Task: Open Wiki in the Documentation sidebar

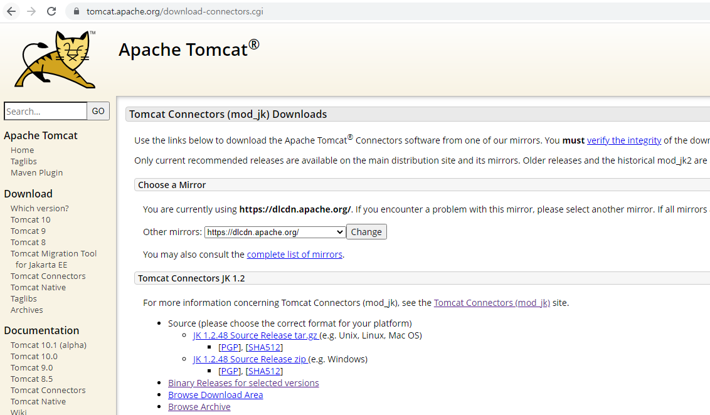Action: click(19, 412)
